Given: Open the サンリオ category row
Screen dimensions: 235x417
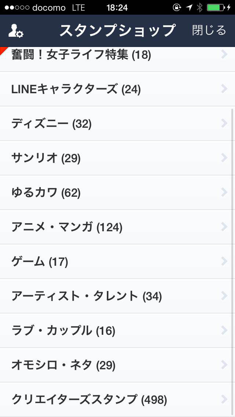Looking at the screenshot, I should pos(117,158).
